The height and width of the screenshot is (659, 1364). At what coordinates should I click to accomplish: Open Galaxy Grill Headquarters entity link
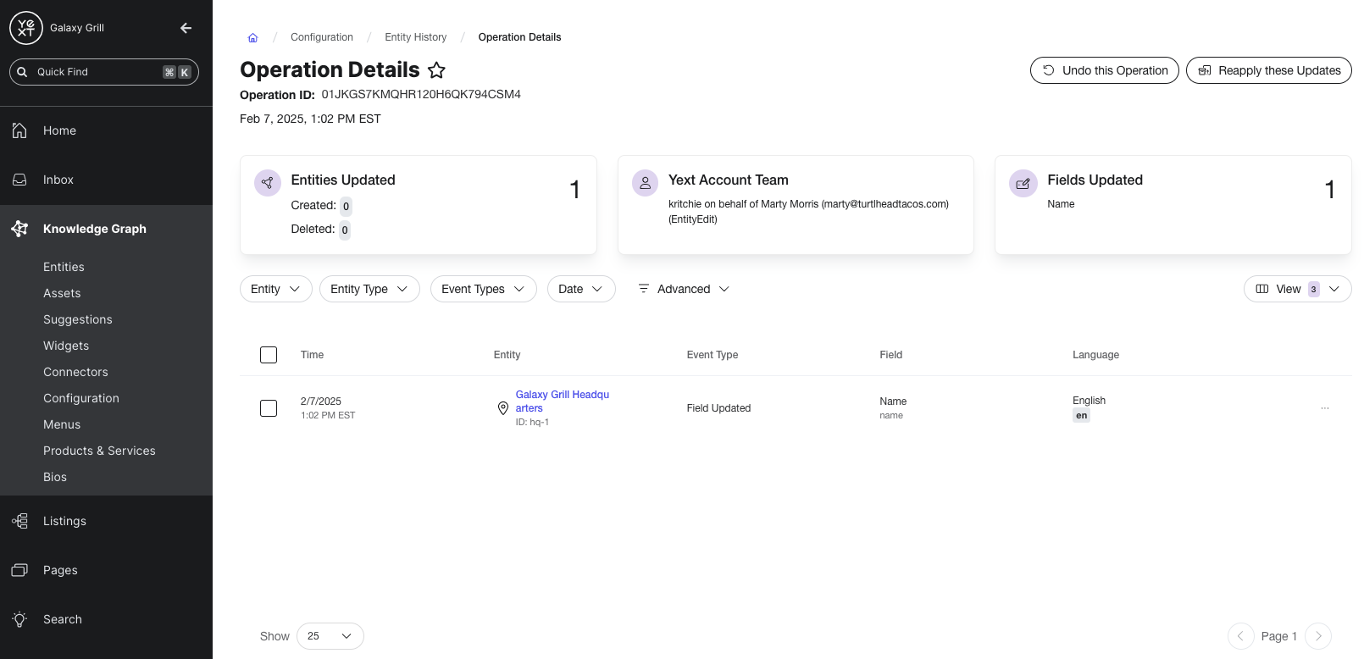pos(563,401)
